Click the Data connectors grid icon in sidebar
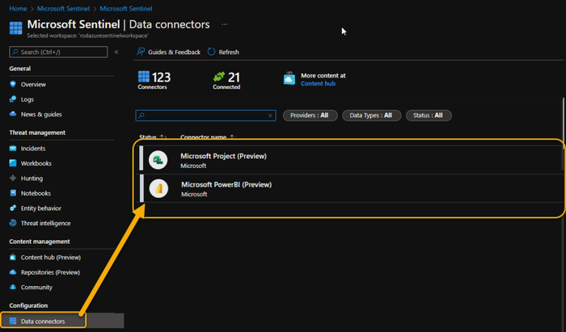 pyautogui.click(x=13, y=321)
